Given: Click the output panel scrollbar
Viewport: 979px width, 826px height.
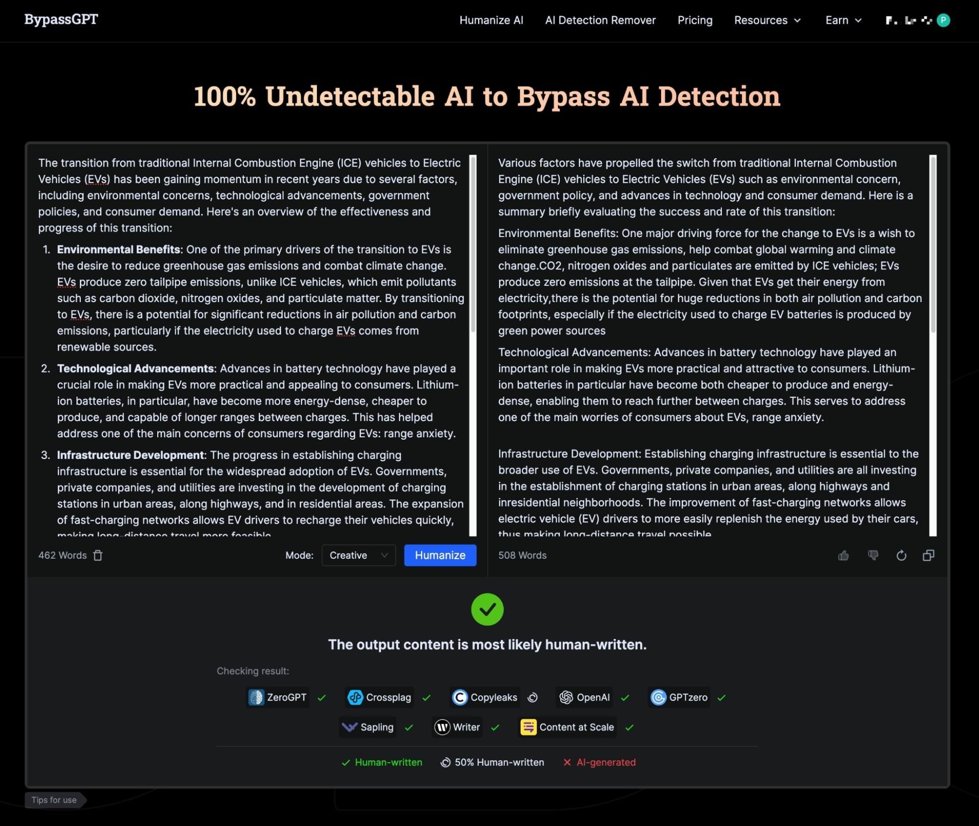Looking at the screenshot, I should pos(933,245).
